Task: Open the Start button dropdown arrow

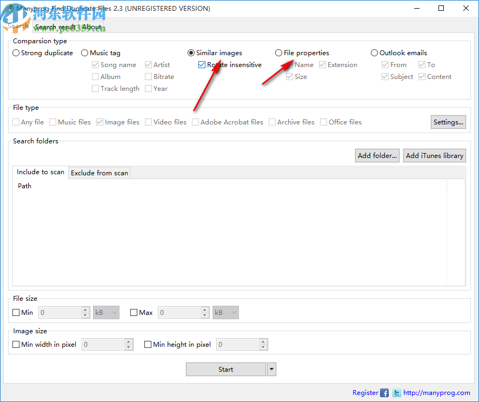Action: [271, 369]
